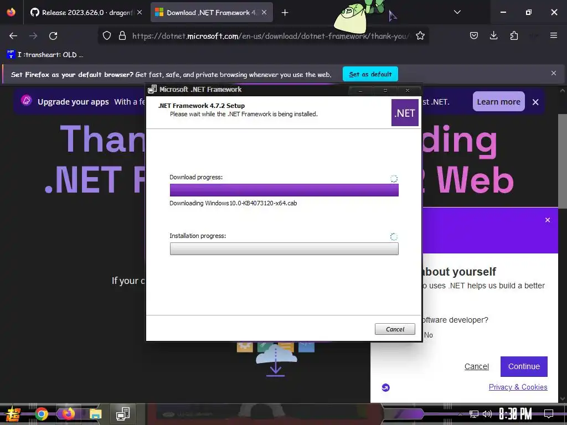
Task: Click the volume speaker icon in system tray
Action: coord(487,414)
